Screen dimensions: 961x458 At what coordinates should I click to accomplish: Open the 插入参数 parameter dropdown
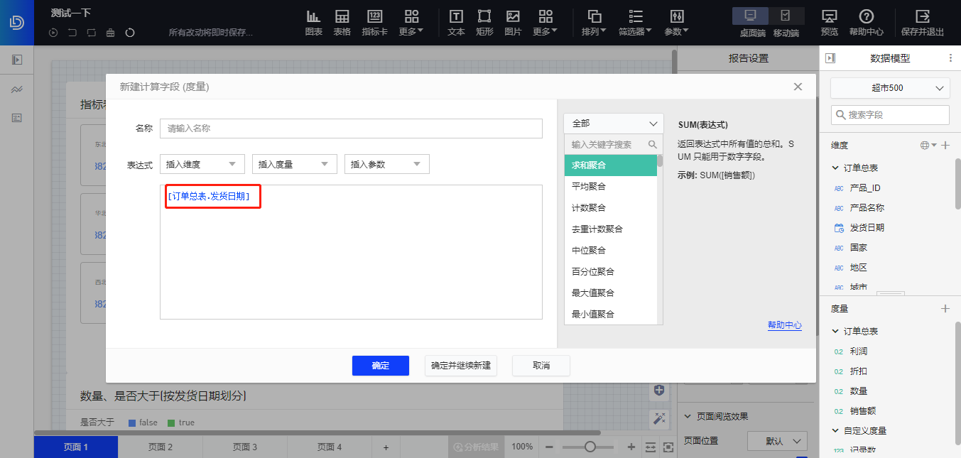coord(386,163)
